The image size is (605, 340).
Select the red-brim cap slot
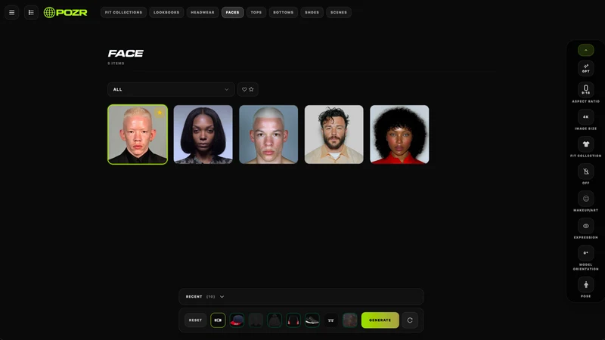click(x=237, y=320)
